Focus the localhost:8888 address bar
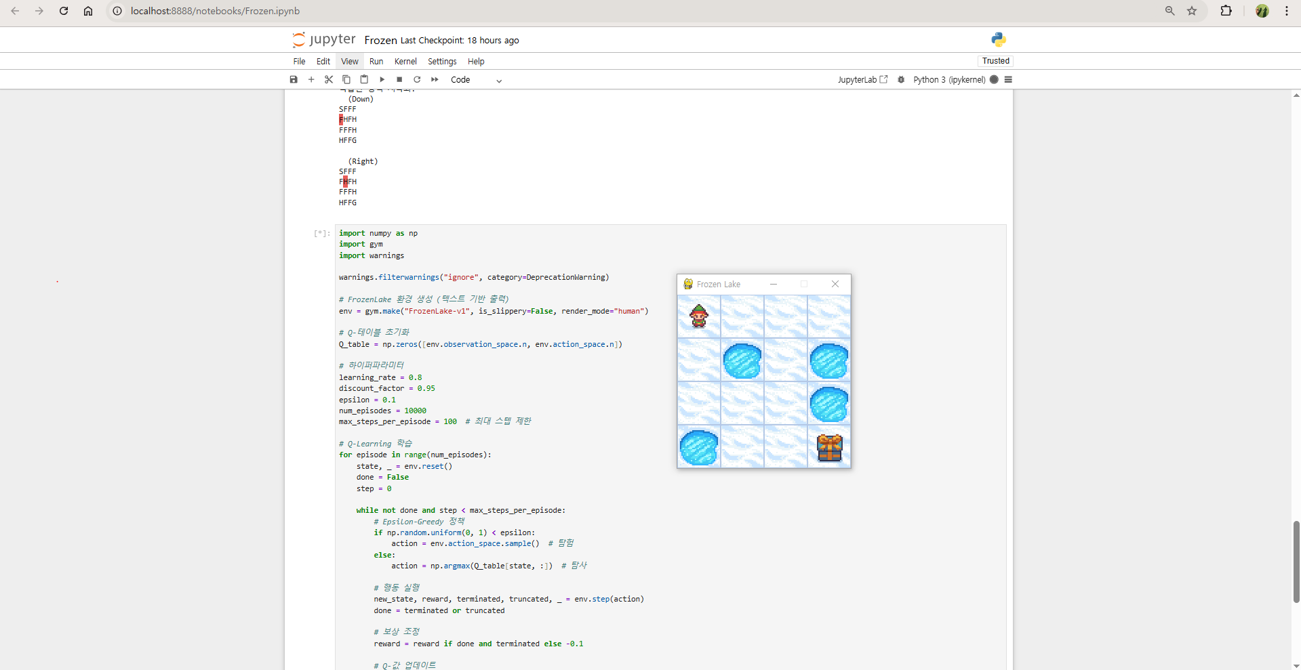 point(215,11)
